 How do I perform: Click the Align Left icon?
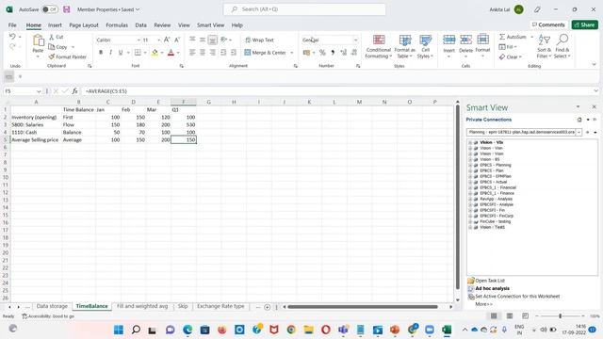192,53
